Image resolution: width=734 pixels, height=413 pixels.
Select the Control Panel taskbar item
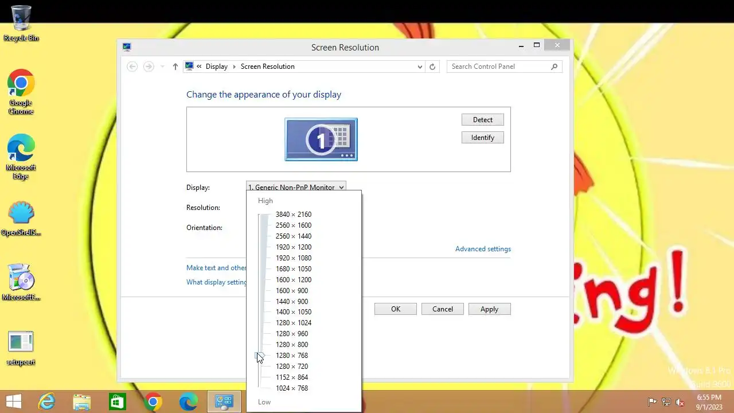pos(224,402)
